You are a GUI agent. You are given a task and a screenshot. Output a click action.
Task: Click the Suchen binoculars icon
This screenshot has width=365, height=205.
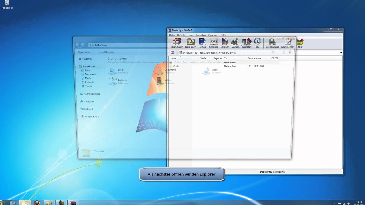(235, 43)
